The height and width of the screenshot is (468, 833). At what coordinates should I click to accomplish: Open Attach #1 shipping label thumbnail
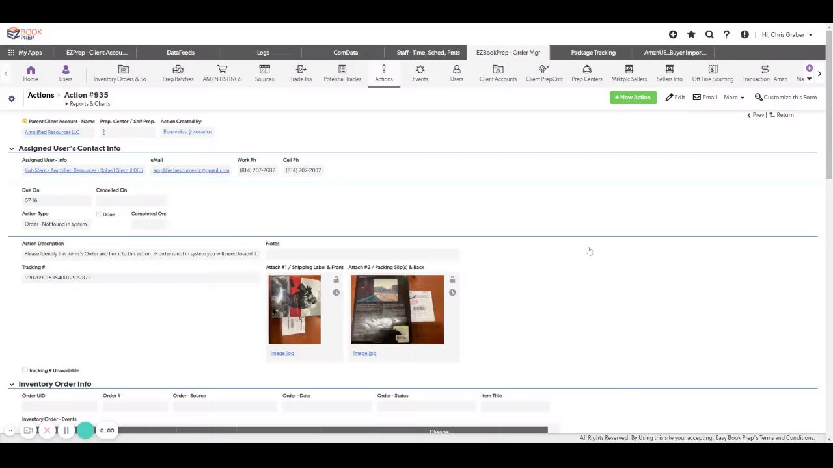click(x=294, y=309)
